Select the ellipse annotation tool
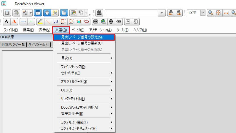 (71, 22)
